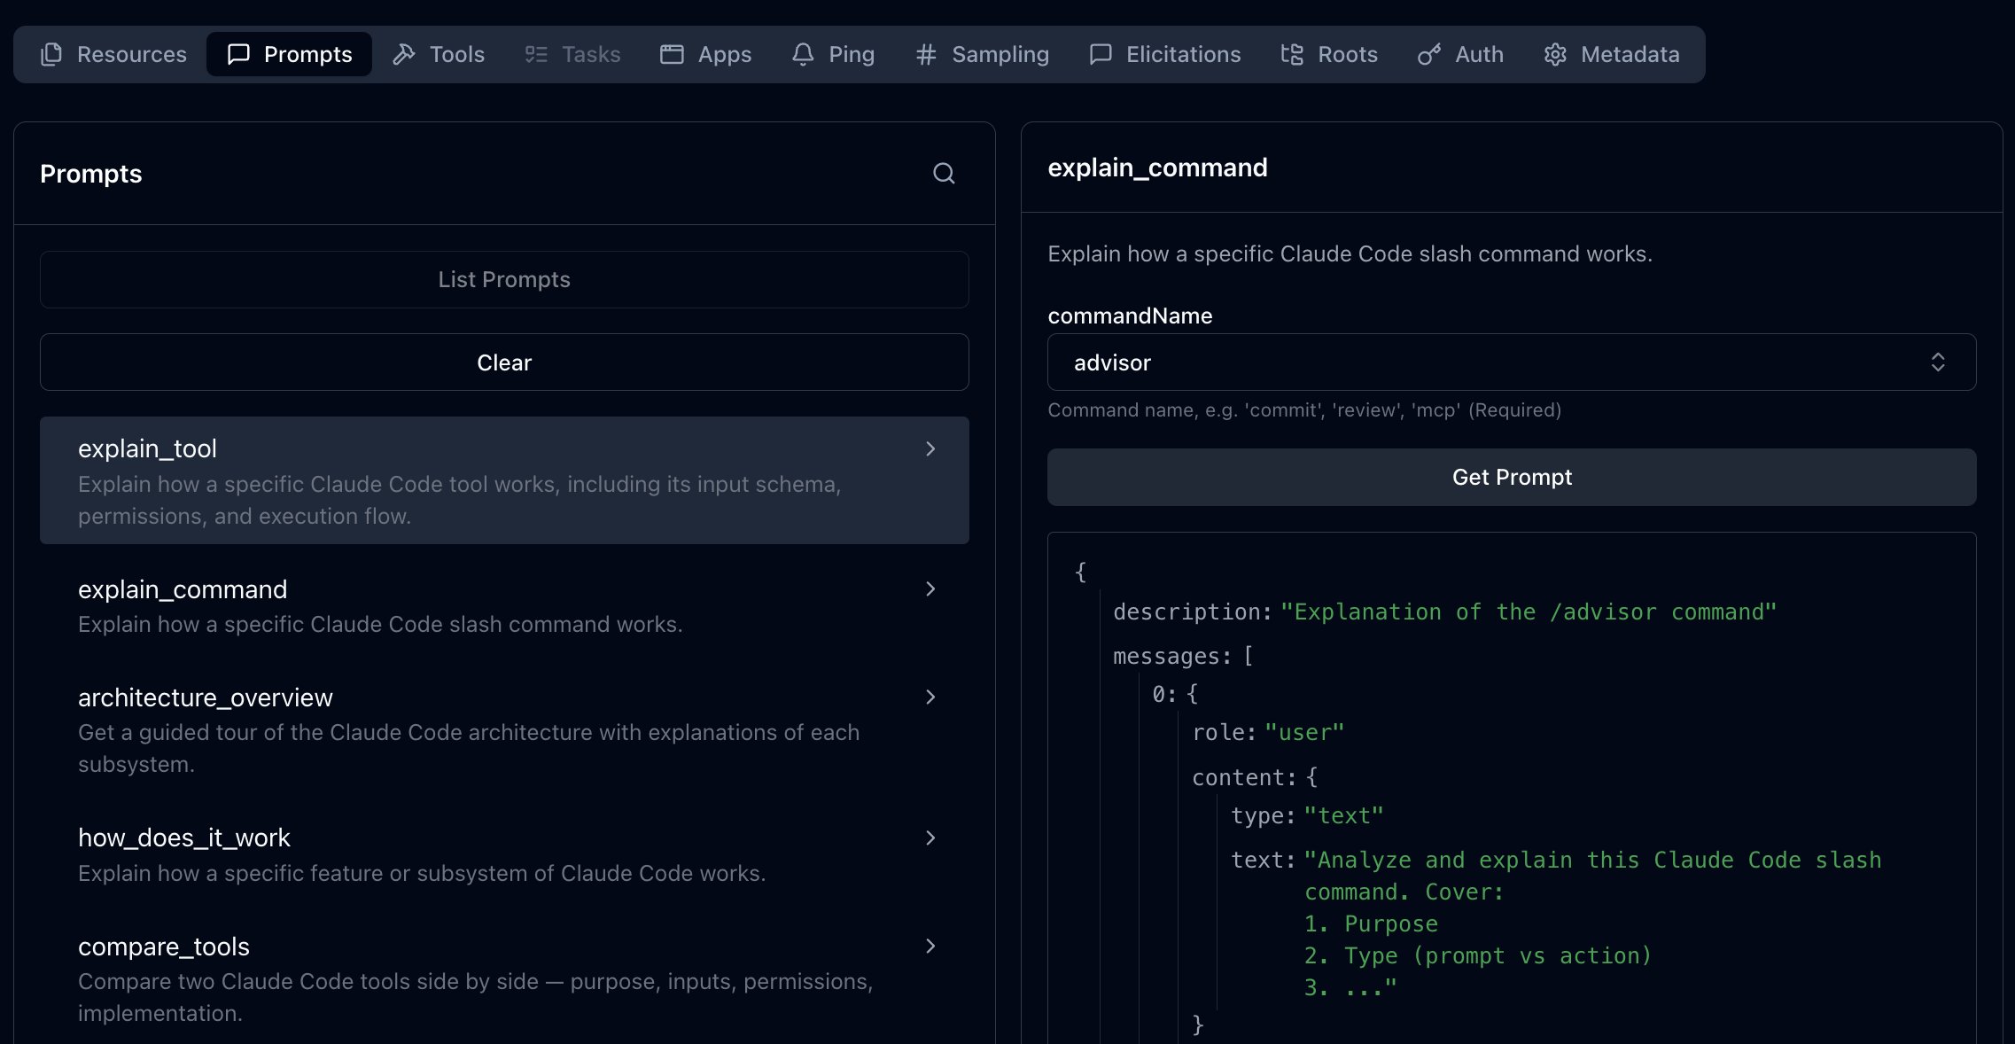
Task: Click the hash icon for Sampling
Action: 926,55
